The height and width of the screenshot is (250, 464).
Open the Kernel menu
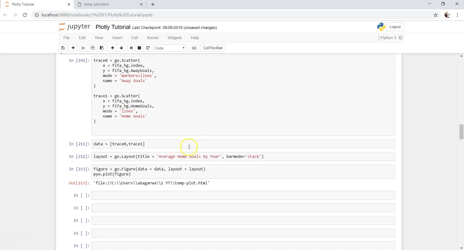click(x=153, y=38)
